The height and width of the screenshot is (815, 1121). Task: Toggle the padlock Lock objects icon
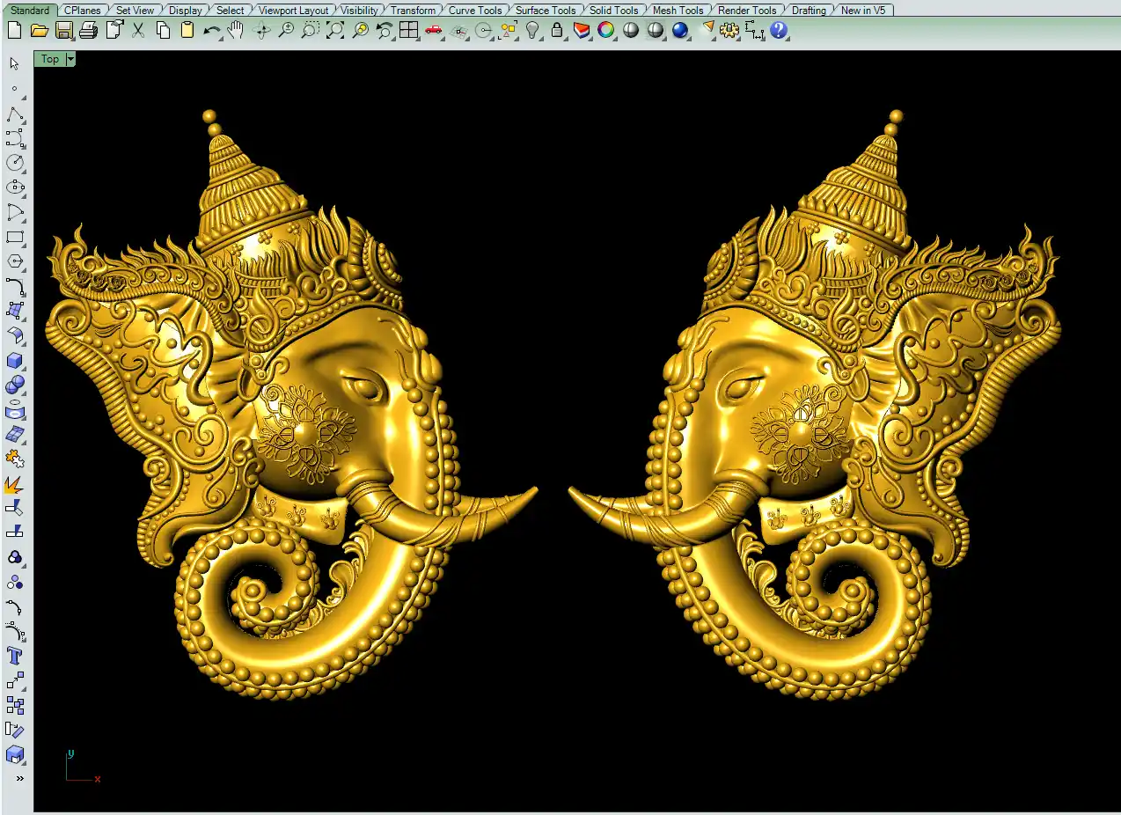pos(557,31)
